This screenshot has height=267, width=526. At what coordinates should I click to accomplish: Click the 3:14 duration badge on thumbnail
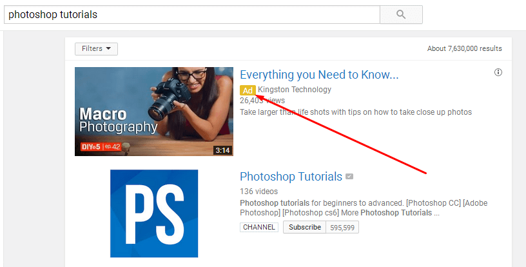(223, 150)
